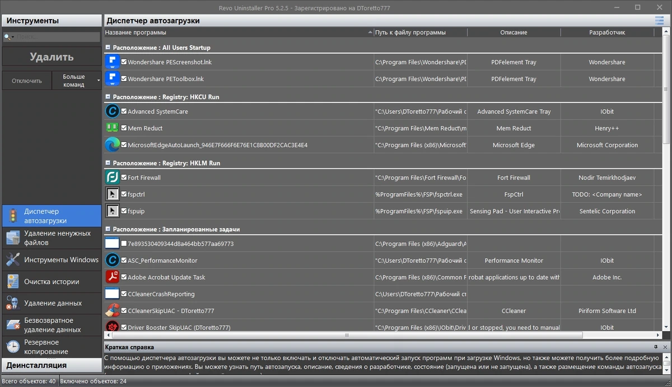The image size is (672, 387).
Task: Open the hamburger menu icon at top right
Action: [x=659, y=21]
